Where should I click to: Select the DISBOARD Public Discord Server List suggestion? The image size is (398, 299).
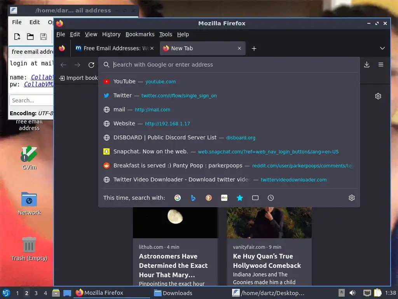tap(229, 137)
